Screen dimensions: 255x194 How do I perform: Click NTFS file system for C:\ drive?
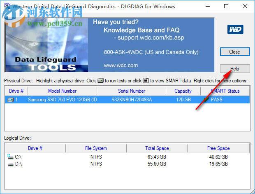click(96, 157)
